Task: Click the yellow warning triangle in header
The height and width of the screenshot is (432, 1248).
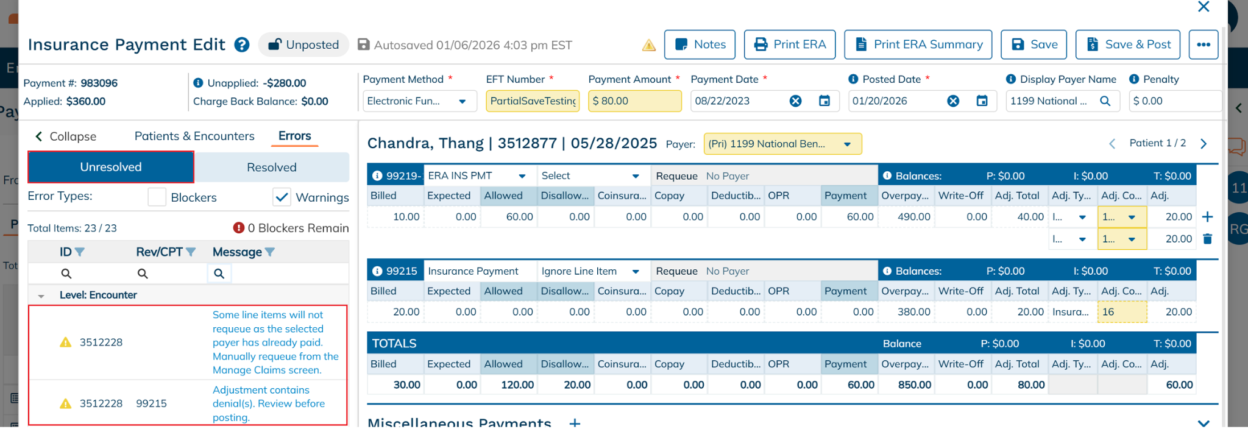Action: [649, 45]
